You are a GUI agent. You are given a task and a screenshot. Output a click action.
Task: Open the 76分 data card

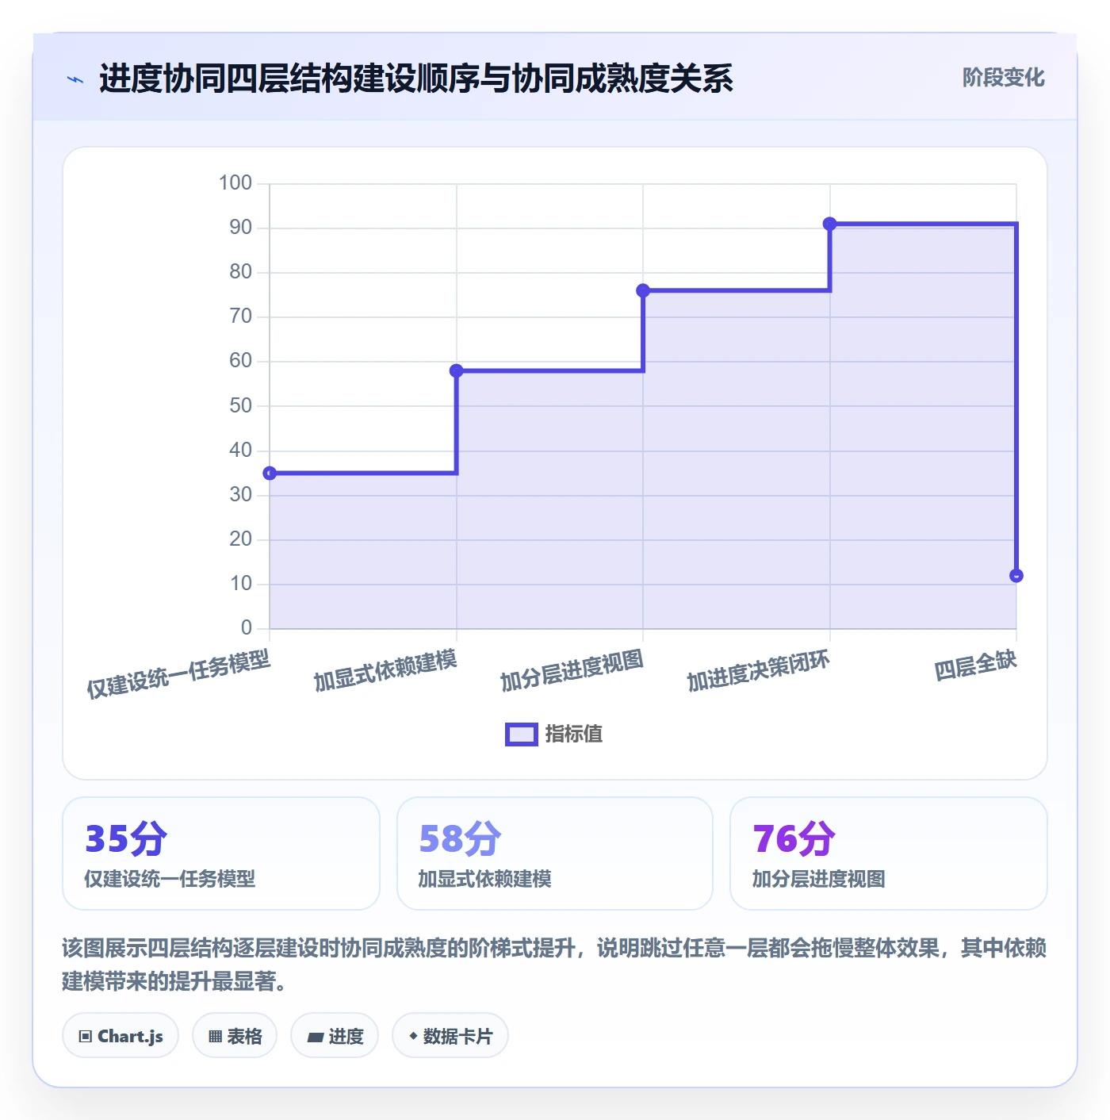pyautogui.click(x=889, y=853)
